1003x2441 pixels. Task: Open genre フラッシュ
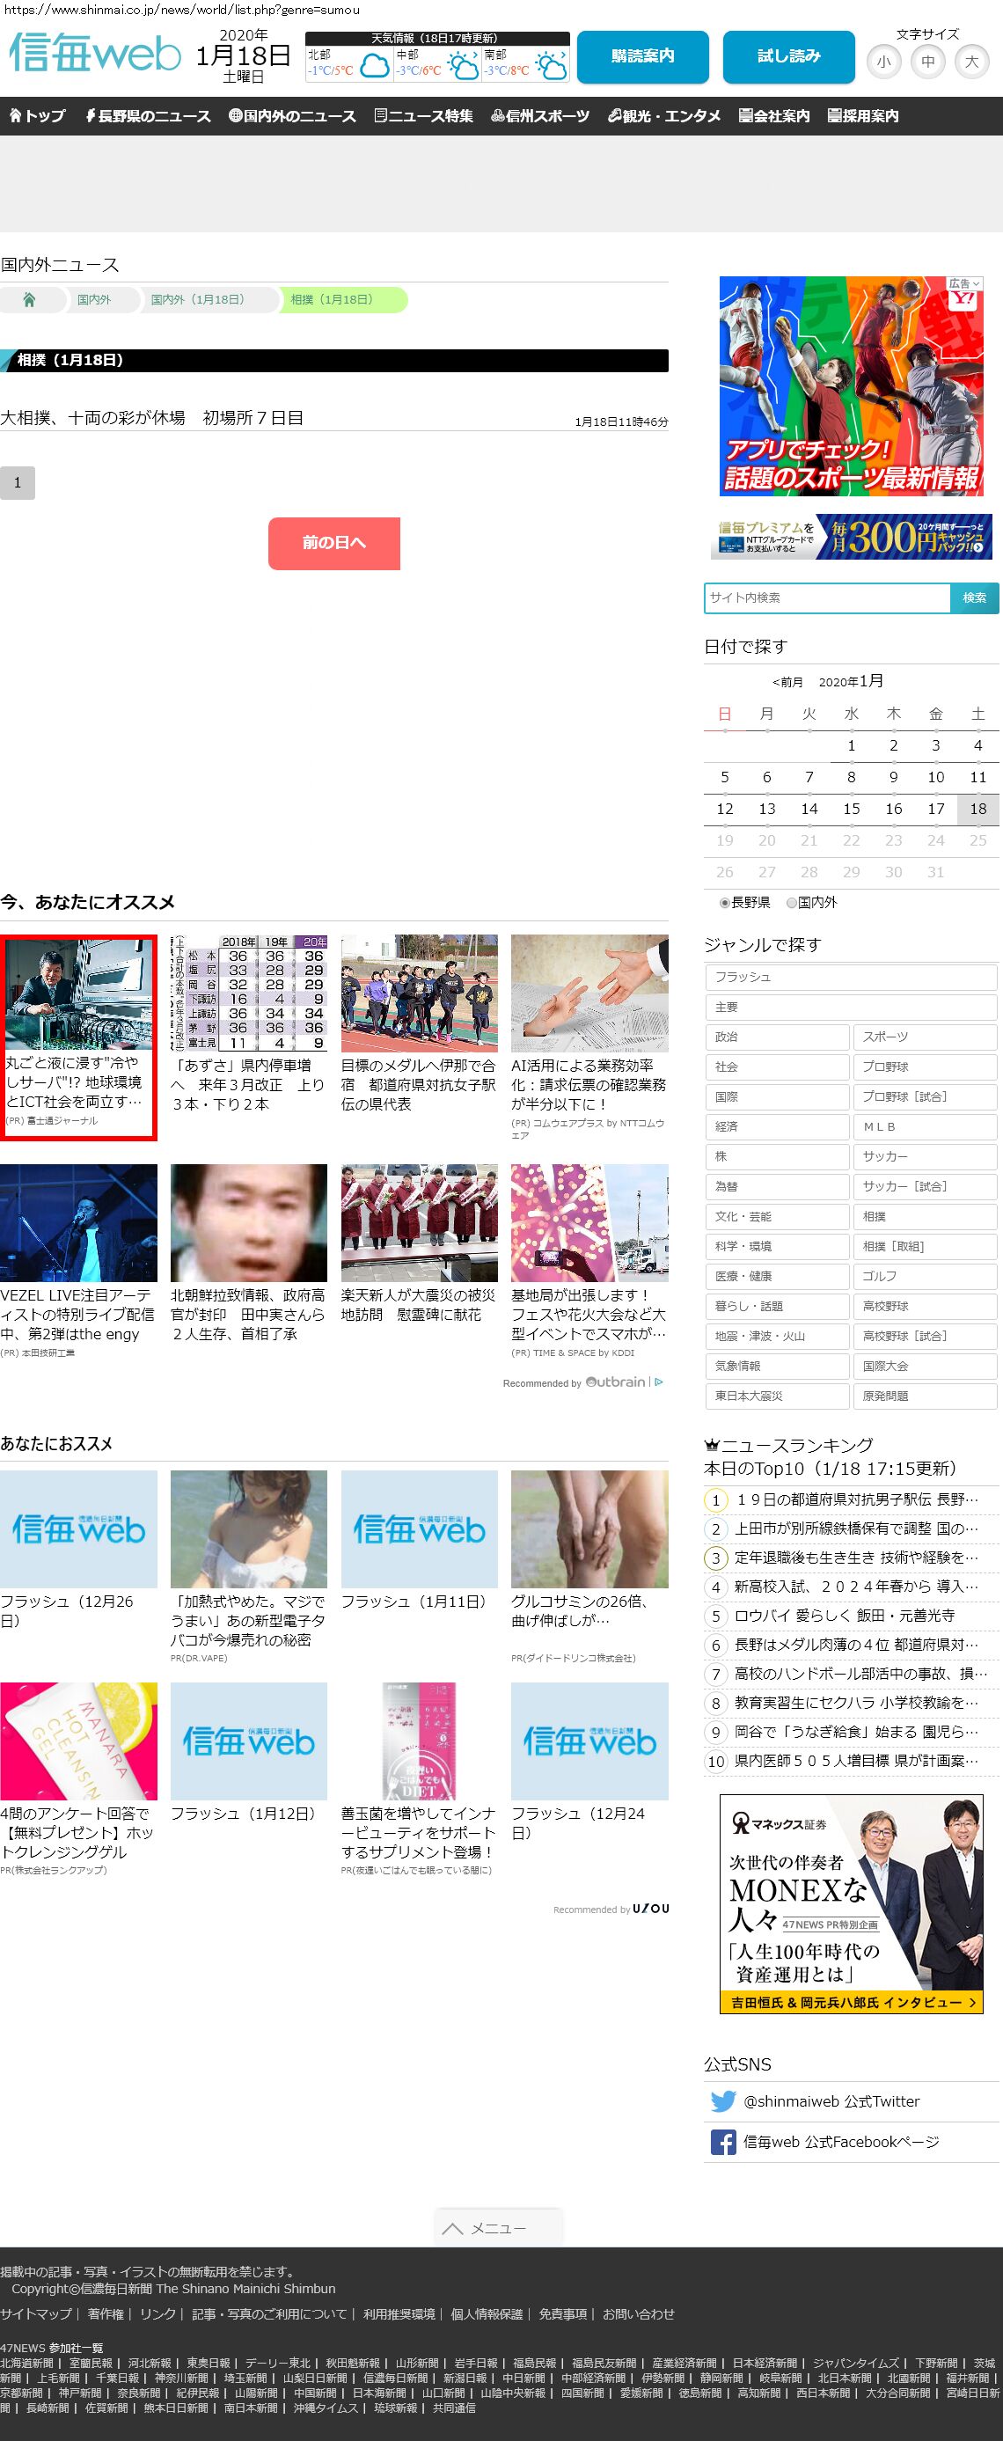pyautogui.click(x=851, y=977)
